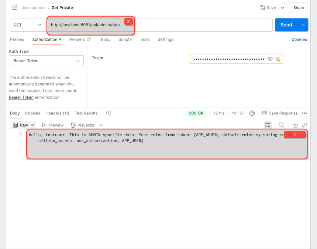Screen dimensions: 317x249
Task: Open the Test Results tab
Action: [86, 113]
